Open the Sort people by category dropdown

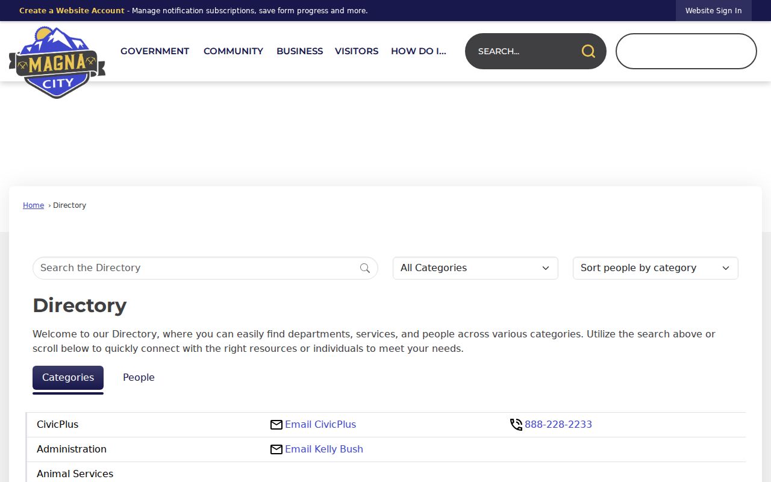pyautogui.click(x=655, y=268)
